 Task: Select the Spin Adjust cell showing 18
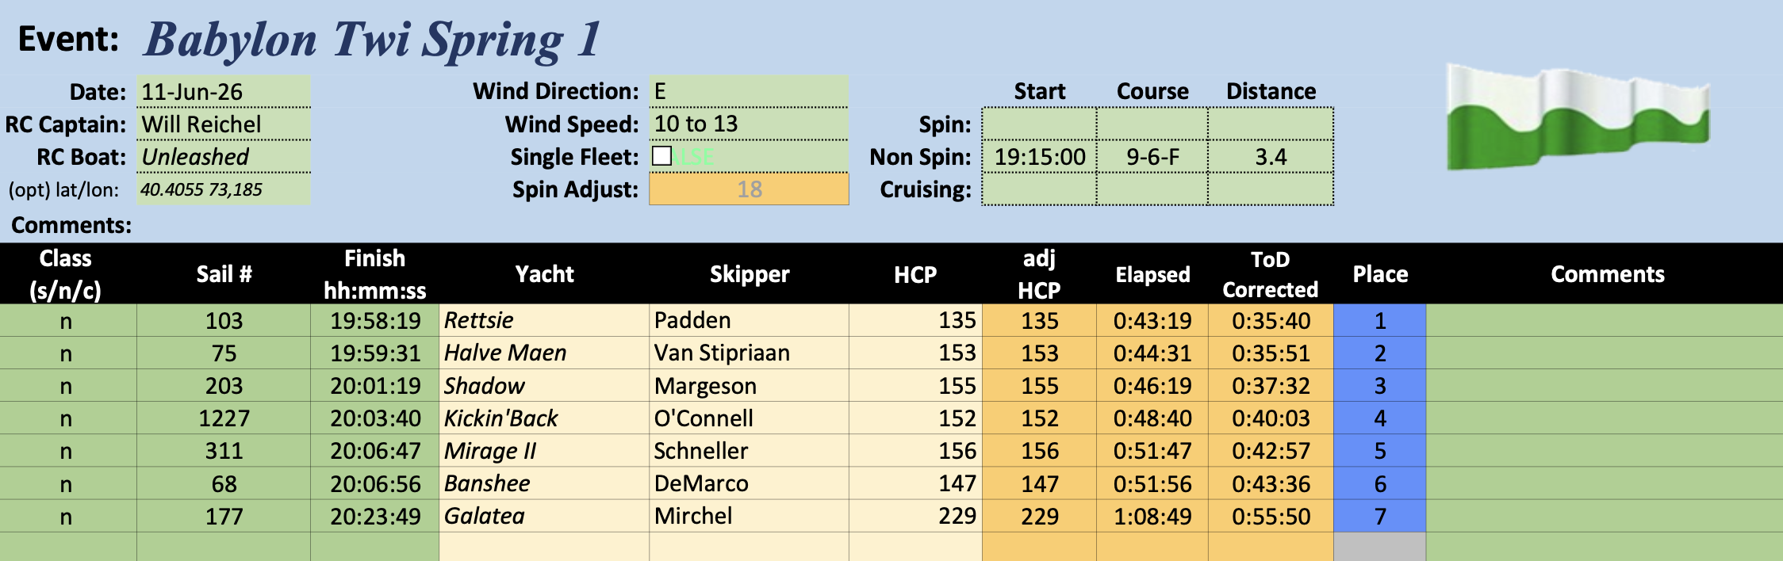pyautogui.click(x=749, y=189)
